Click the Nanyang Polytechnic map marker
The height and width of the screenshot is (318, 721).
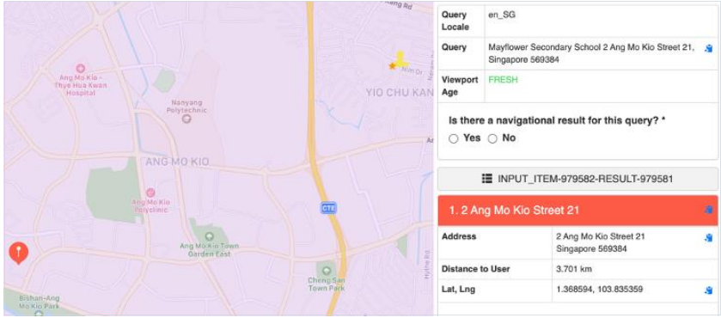186,119
